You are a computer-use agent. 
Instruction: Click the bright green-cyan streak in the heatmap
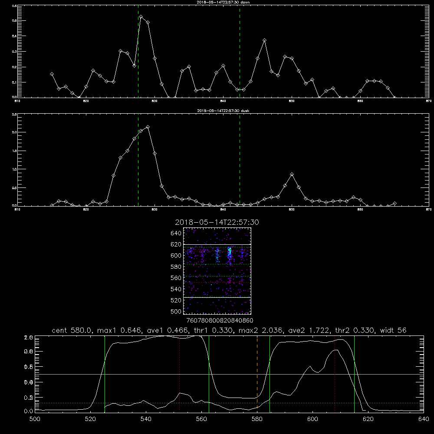pos(230,253)
